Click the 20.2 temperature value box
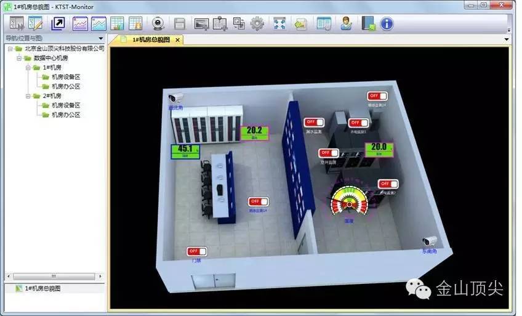This screenshot has height=316, width=522. point(254,132)
